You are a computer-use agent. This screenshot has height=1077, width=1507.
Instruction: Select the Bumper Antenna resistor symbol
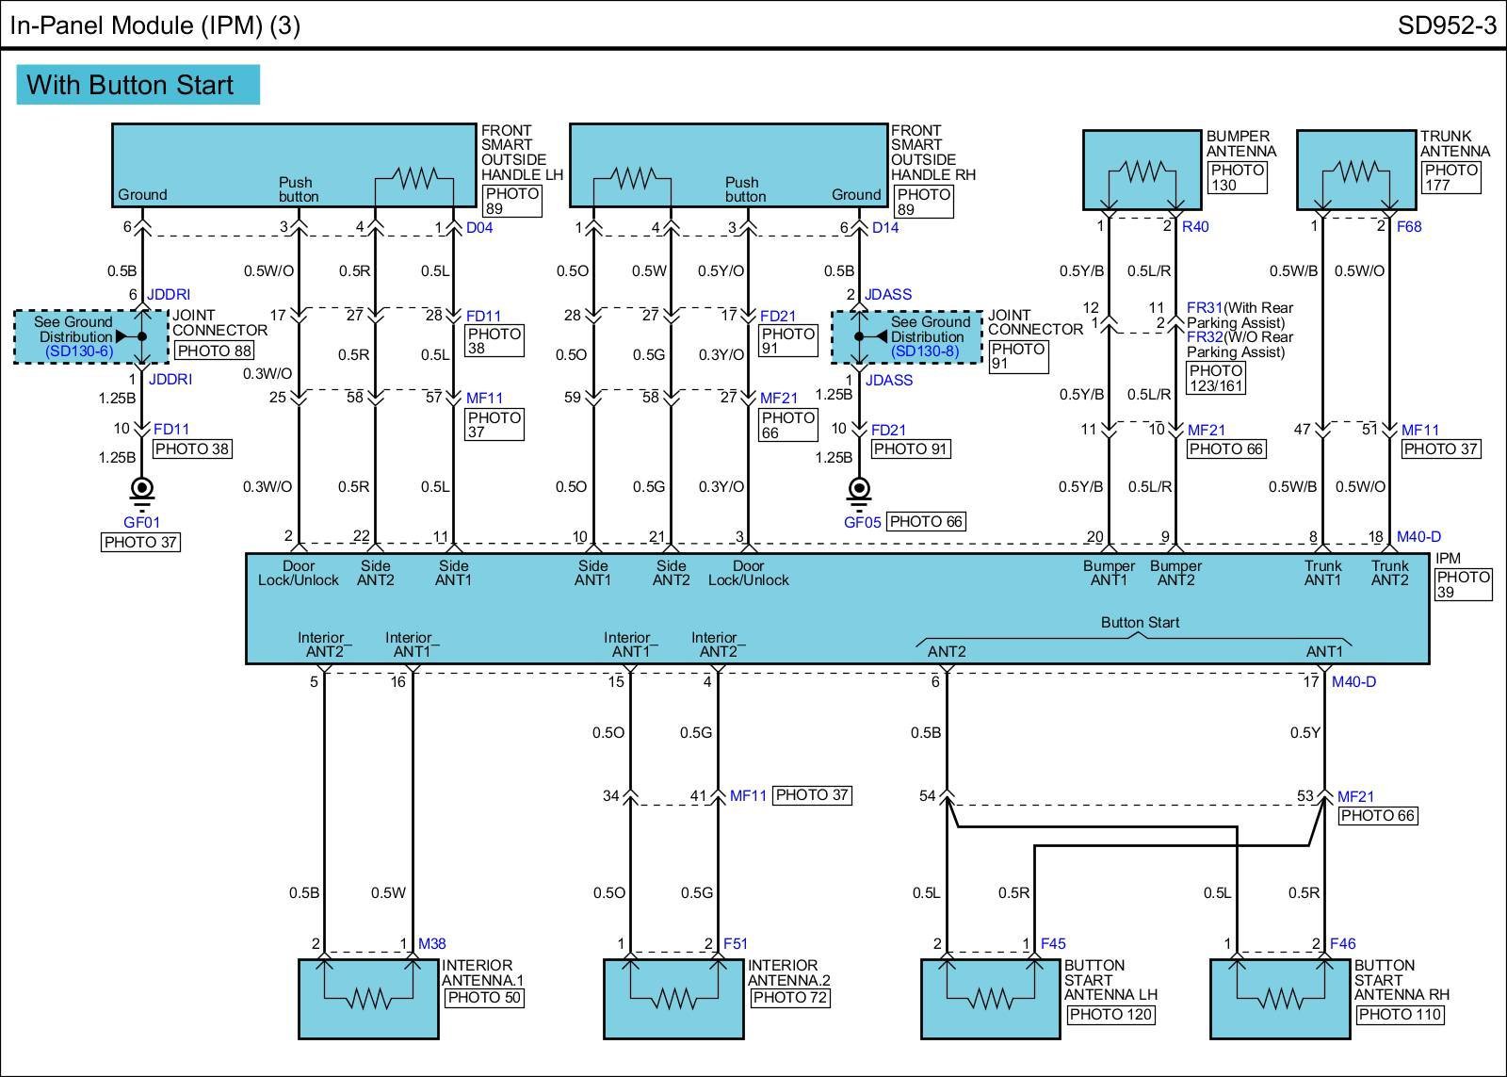tap(1142, 171)
